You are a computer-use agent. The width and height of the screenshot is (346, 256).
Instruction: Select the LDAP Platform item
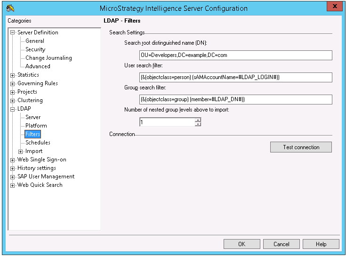click(36, 126)
